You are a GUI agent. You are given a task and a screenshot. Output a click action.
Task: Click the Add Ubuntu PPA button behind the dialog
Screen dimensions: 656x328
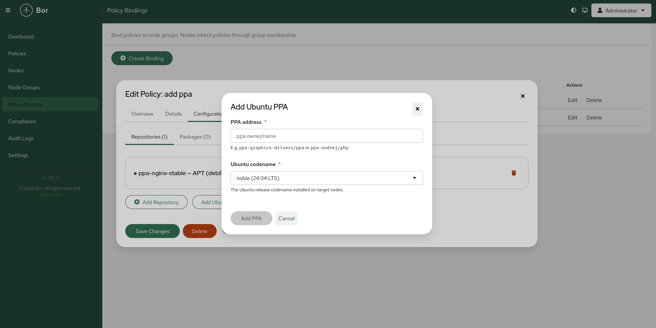point(207,202)
